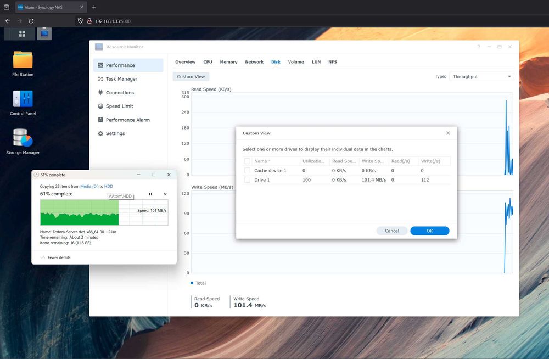The width and height of the screenshot is (549, 359).
Task: Close the Custom View dialog with X
Action: 448,133
